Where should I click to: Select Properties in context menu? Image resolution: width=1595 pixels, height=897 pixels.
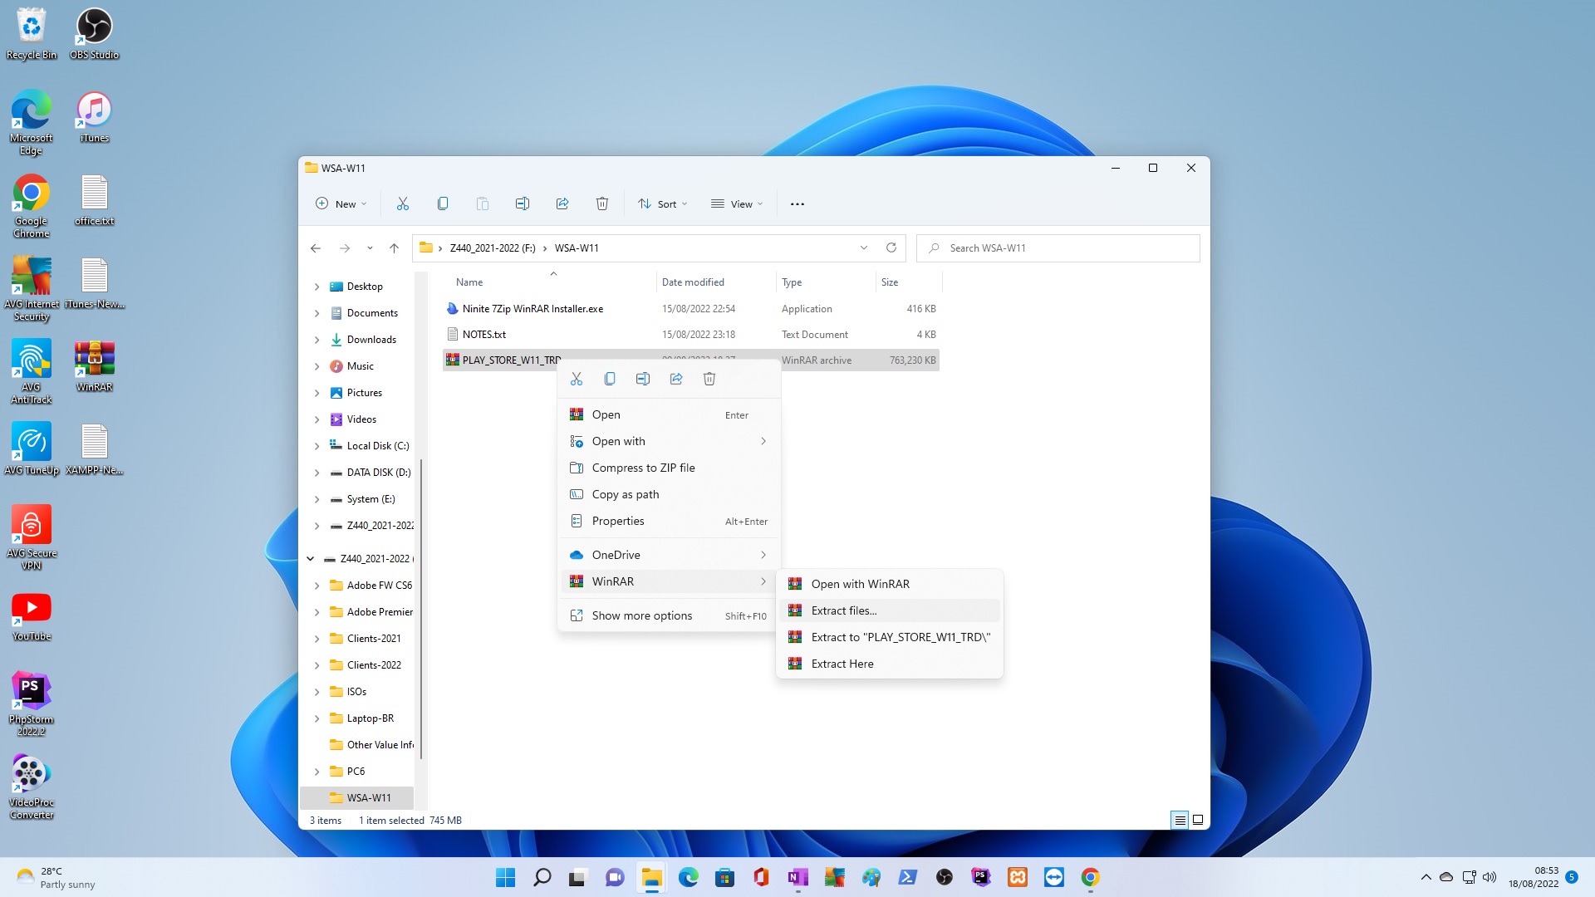[x=670, y=521]
